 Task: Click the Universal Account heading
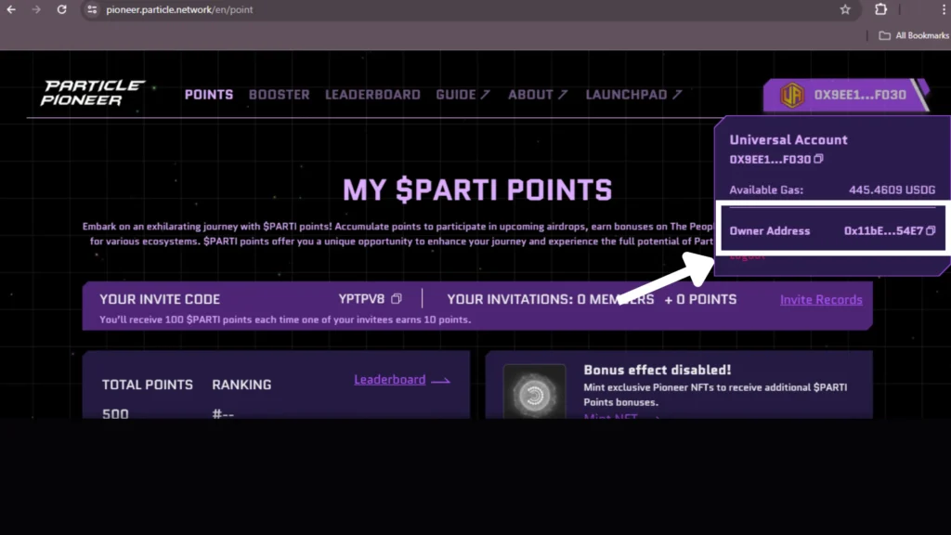pos(788,139)
